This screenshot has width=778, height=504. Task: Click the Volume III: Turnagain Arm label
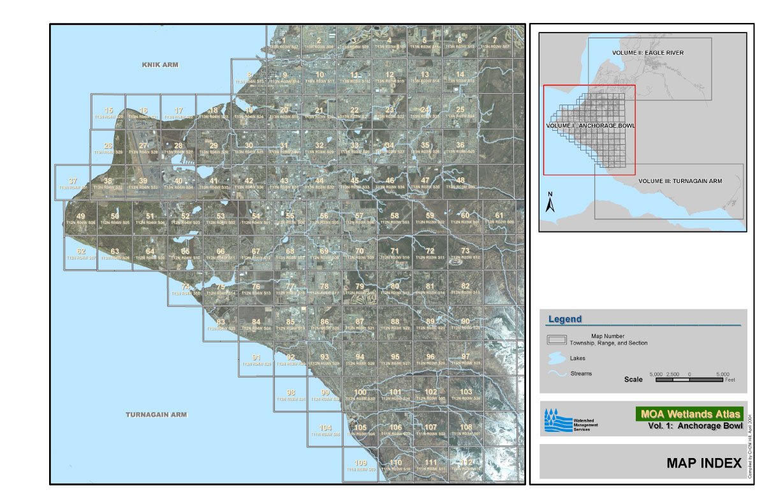pyautogui.click(x=680, y=181)
